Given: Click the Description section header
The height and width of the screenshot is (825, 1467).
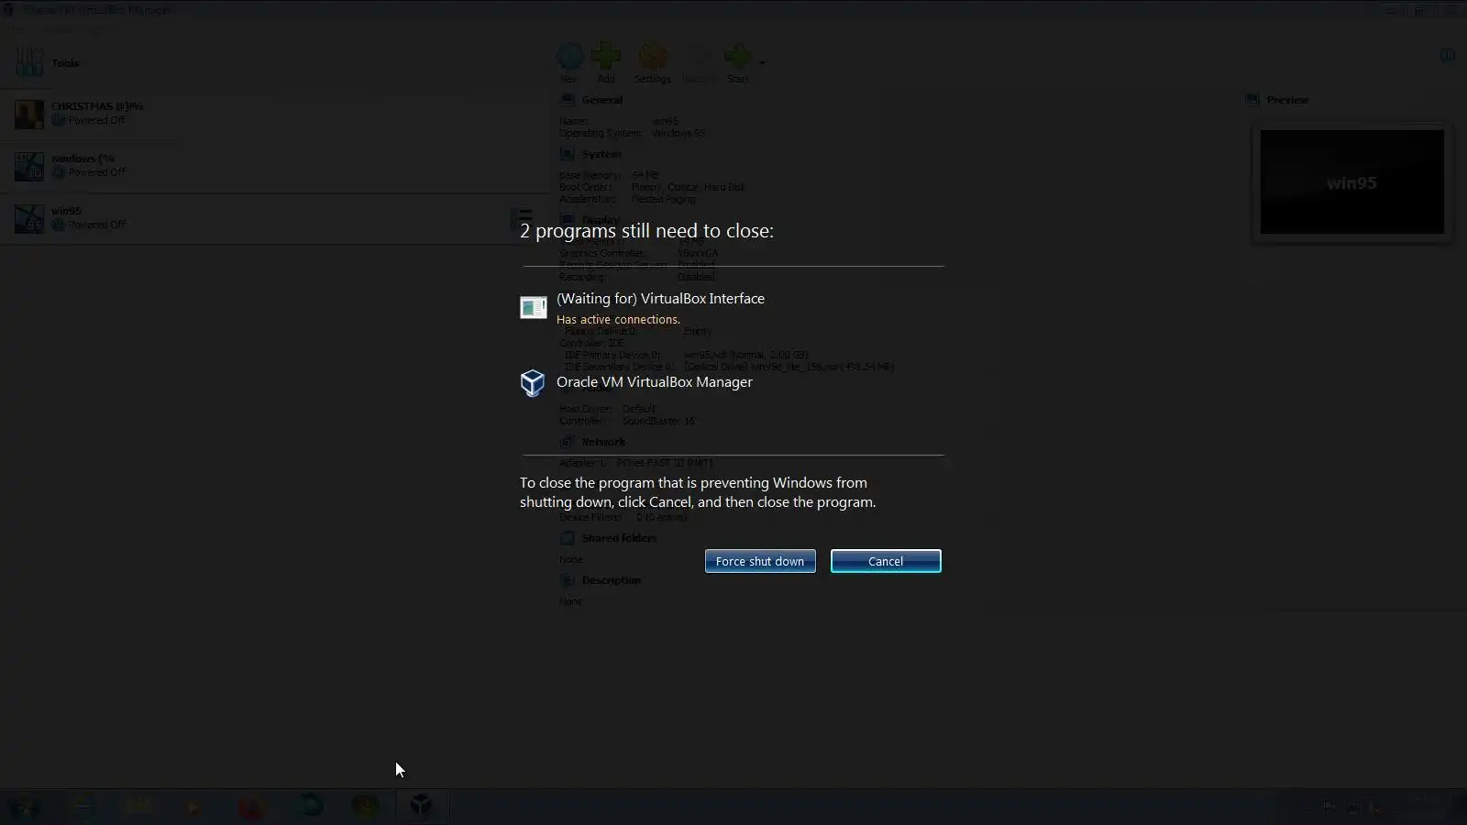Looking at the screenshot, I should [x=611, y=580].
